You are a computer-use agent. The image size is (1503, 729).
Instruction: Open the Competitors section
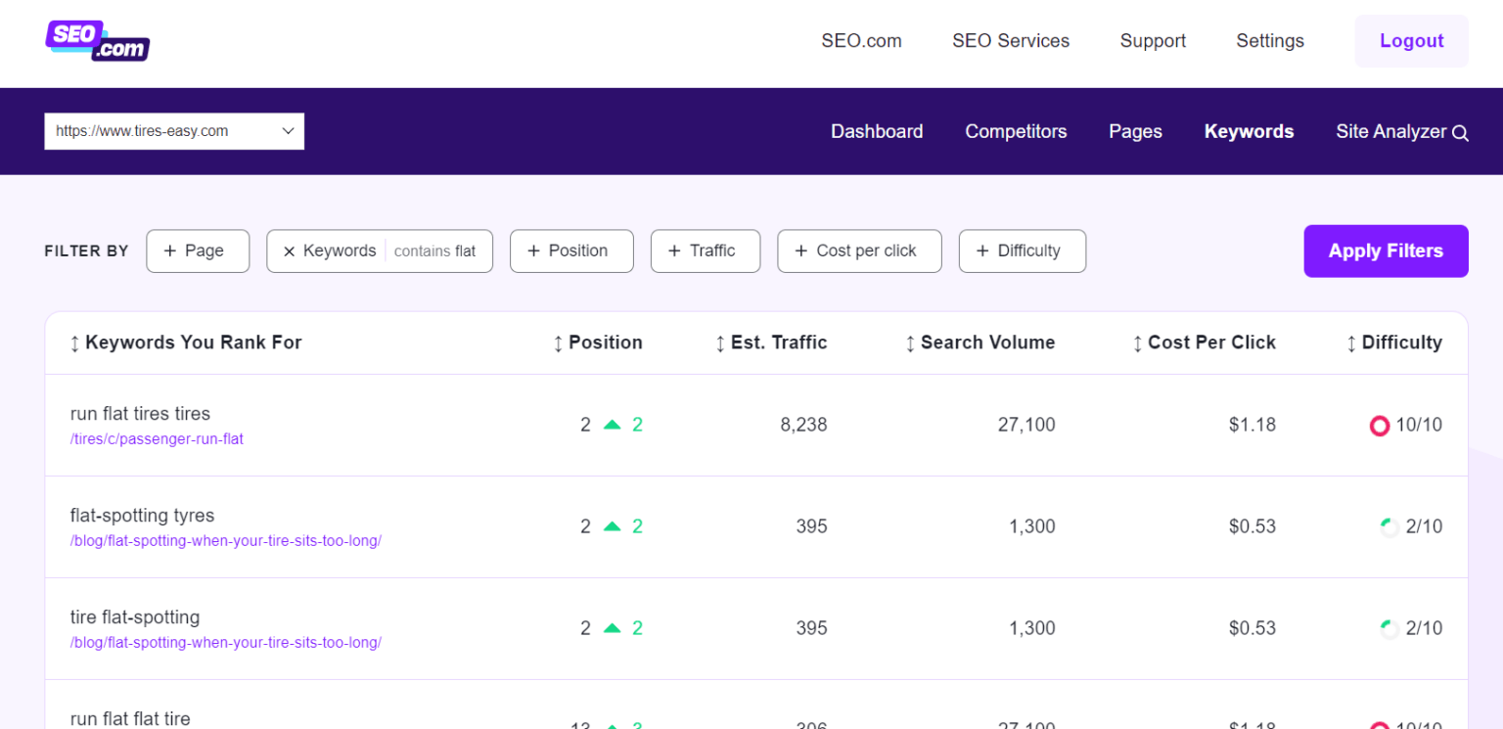tap(1016, 131)
